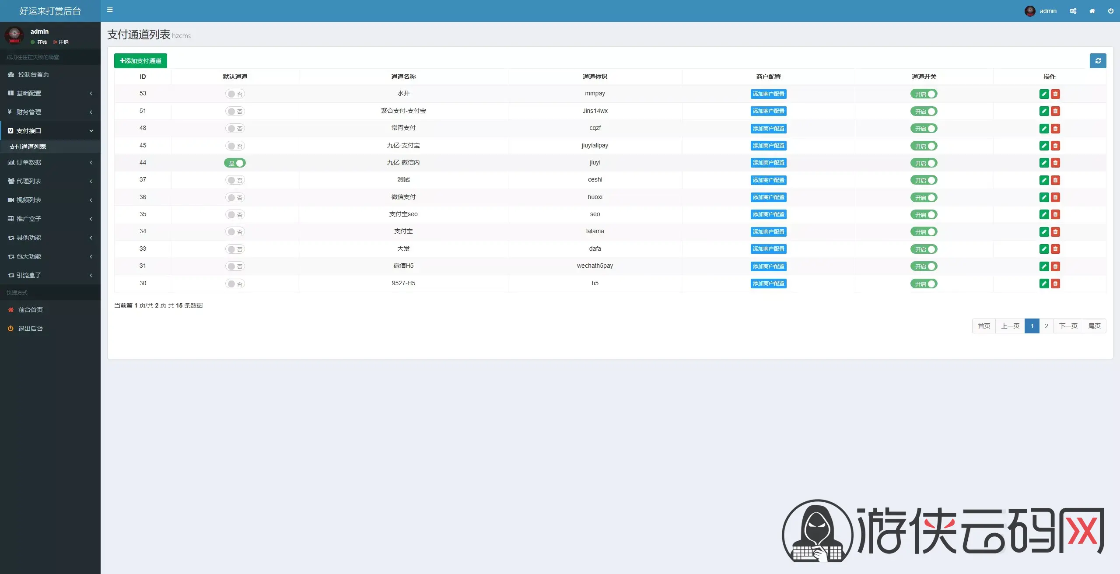Viewport: 1120px width, 574px height.
Task: Click the refresh icon button above the table
Action: click(x=1098, y=61)
